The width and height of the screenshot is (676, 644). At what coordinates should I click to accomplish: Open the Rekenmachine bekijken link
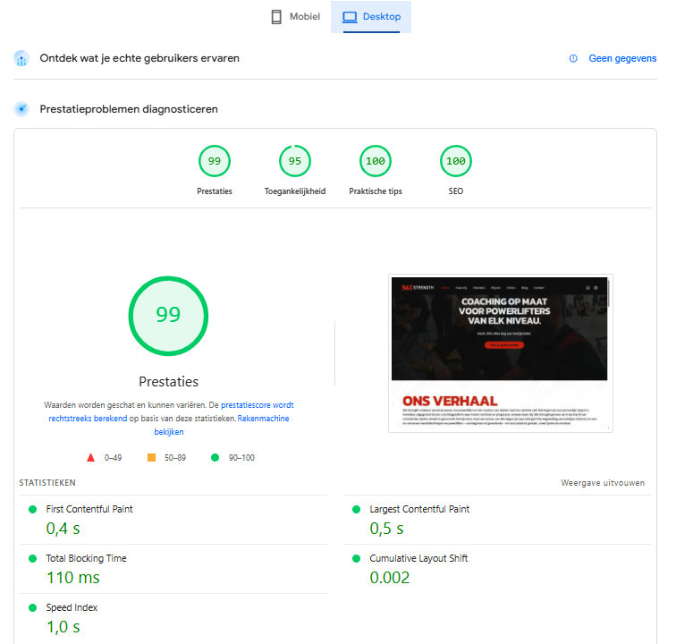click(222, 425)
